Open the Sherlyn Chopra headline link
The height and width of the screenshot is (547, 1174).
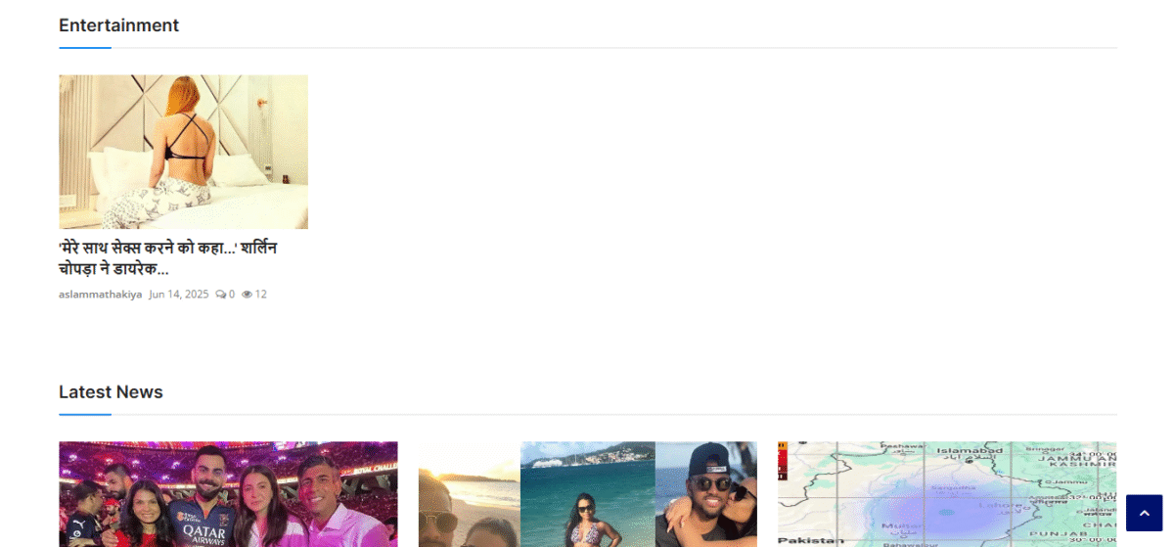[x=167, y=258]
